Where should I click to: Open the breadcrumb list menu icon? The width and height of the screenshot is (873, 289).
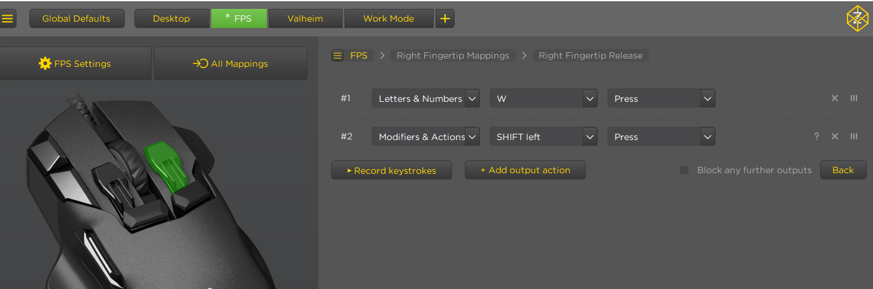coord(337,55)
